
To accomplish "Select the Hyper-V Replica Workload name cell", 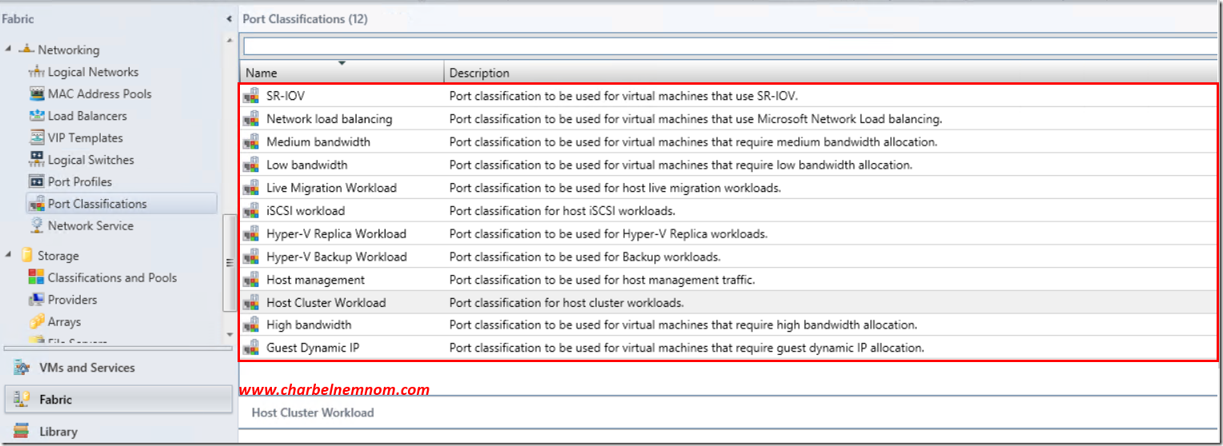I will click(336, 234).
